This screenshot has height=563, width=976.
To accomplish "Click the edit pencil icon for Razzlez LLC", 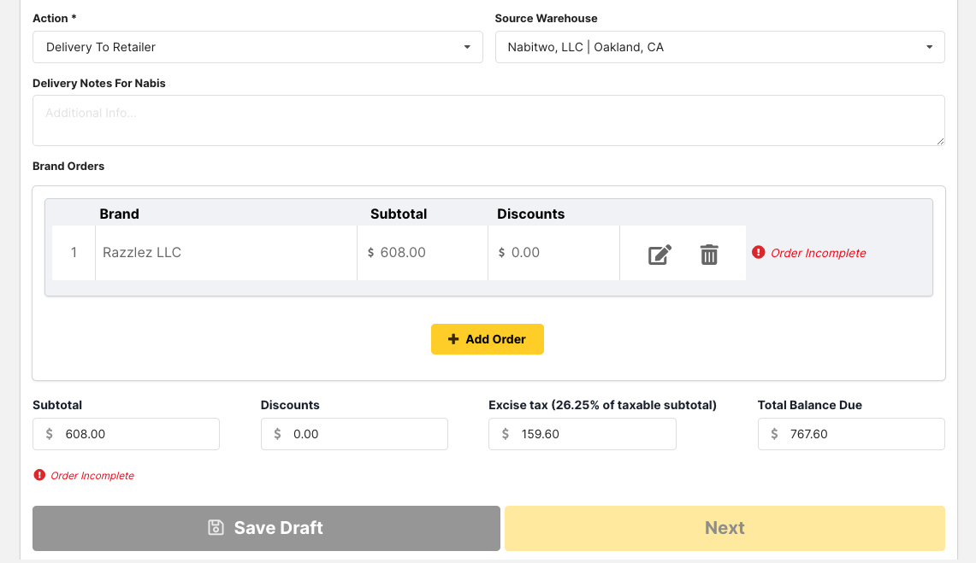I will pyautogui.click(x=660, y=254).
